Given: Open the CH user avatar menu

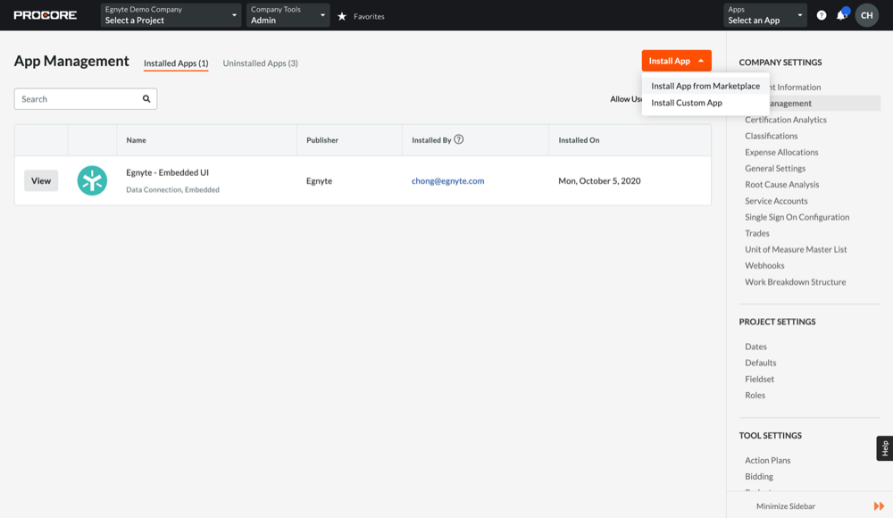Looking at the screenshot, I should [866, 14].
